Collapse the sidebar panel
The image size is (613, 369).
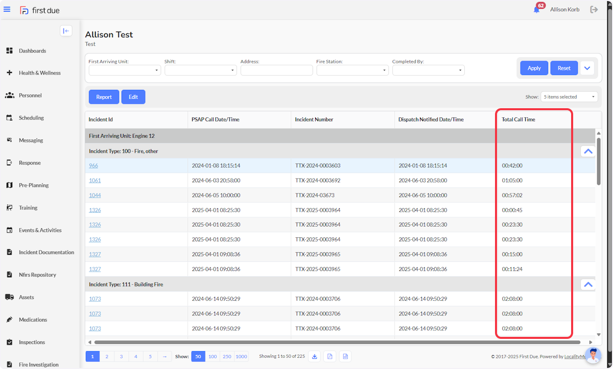[x=66, y=31]
